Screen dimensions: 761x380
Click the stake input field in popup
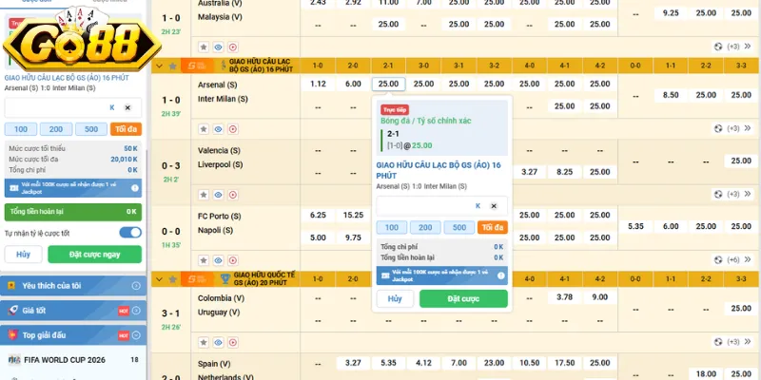(x=427, y=205)
